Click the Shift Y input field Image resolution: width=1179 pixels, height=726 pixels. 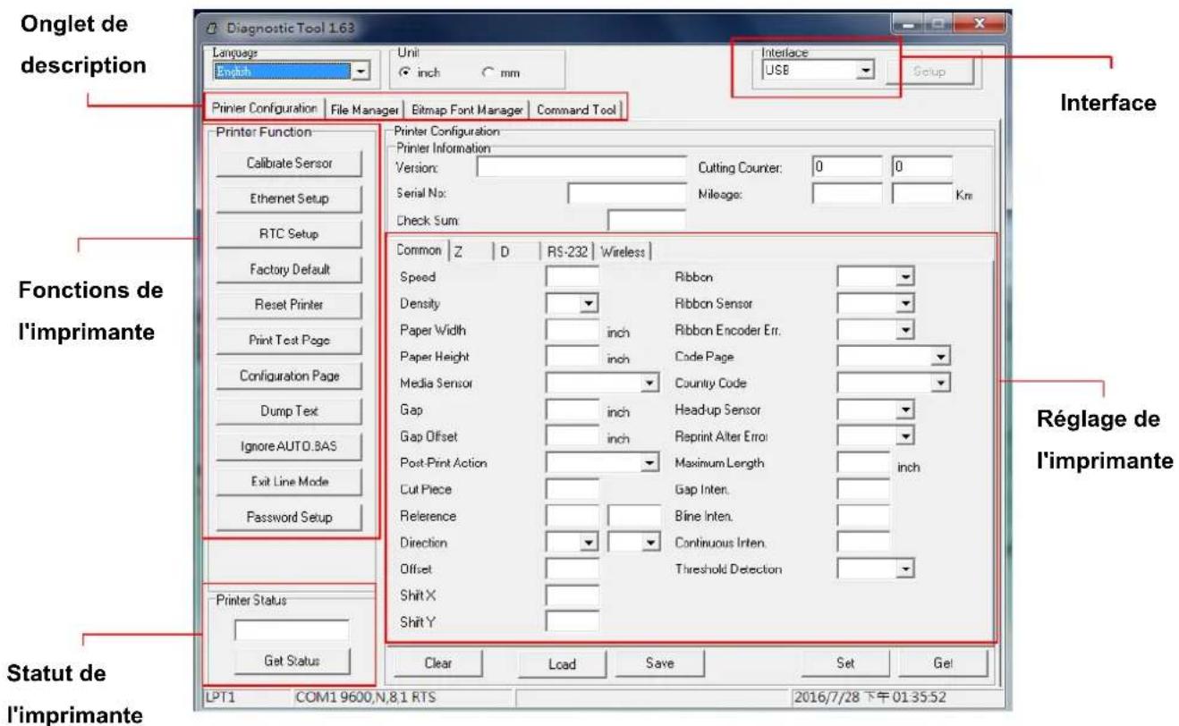[x=572, y=620]
